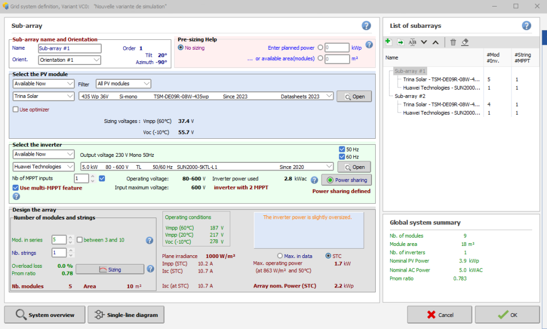The height and width of the screenshot is (329, 547).
Task: Click the rename sub-array icon
Action: point(412,42)
